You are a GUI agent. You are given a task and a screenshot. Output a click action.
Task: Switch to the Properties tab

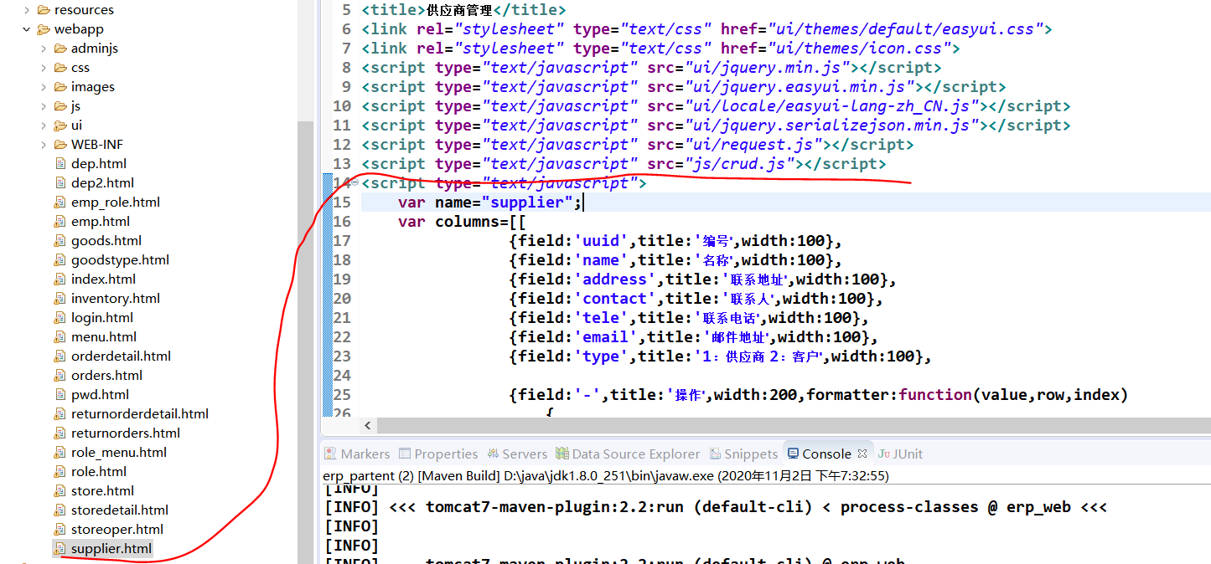(x=437, y=454)
